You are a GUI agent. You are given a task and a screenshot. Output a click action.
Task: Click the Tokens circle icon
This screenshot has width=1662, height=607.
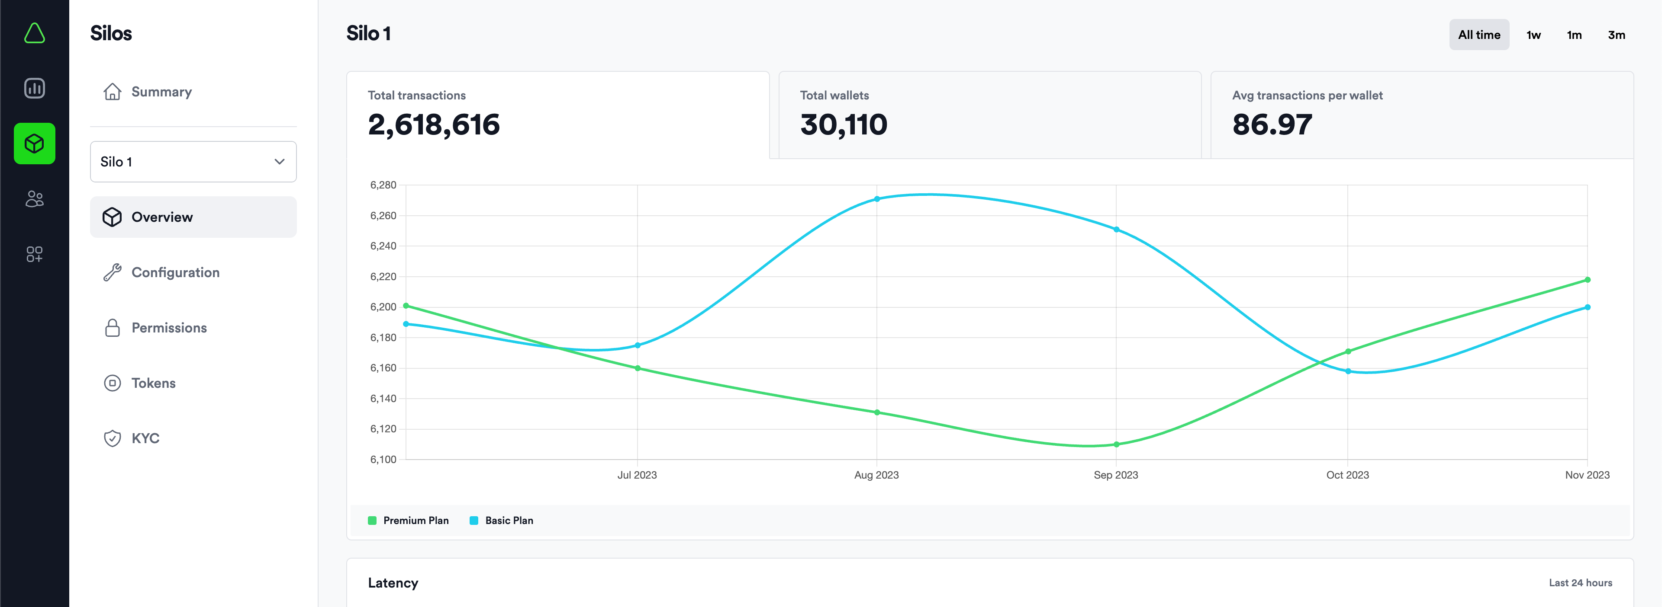pyautogui.click(x=113, y=383)
